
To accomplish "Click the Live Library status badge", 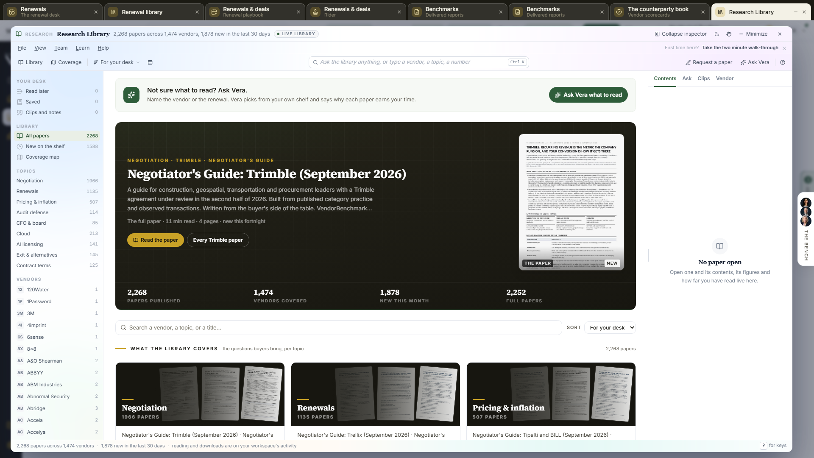I will (x=296, y=34).
